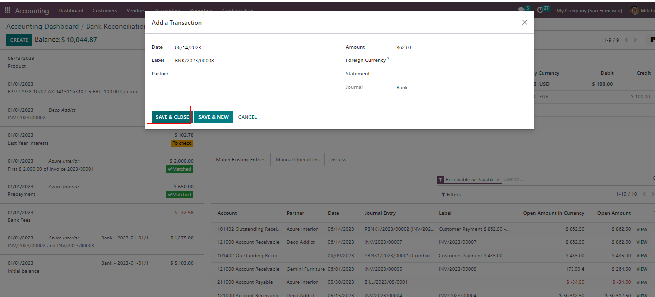Open the Customers menu
Screen dimensions: 655x297
[x=105, y=10]
